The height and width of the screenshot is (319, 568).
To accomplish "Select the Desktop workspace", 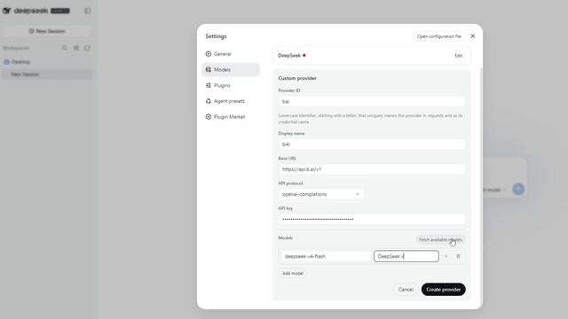I will pyautogui.click(x=47, y=62).
